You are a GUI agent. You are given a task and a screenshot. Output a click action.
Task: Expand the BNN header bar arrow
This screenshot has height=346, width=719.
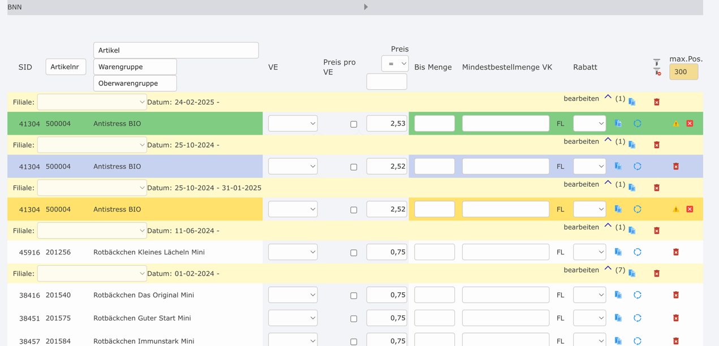(366, 7)
